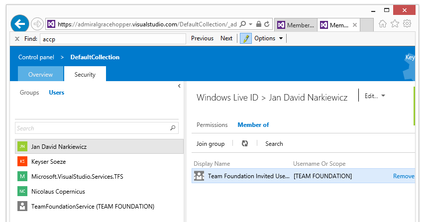Open the Permissions tab
The height and width of the screenshot is (222, 428).
click(x=212, y=125)
